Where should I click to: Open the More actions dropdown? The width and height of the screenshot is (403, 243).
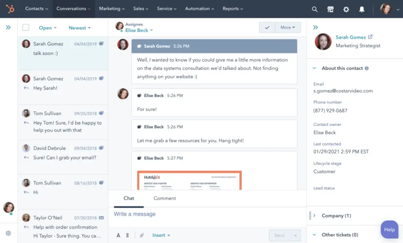point(288,27)
